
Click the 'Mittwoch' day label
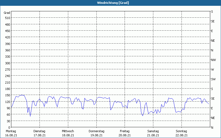tap(68, 131)
